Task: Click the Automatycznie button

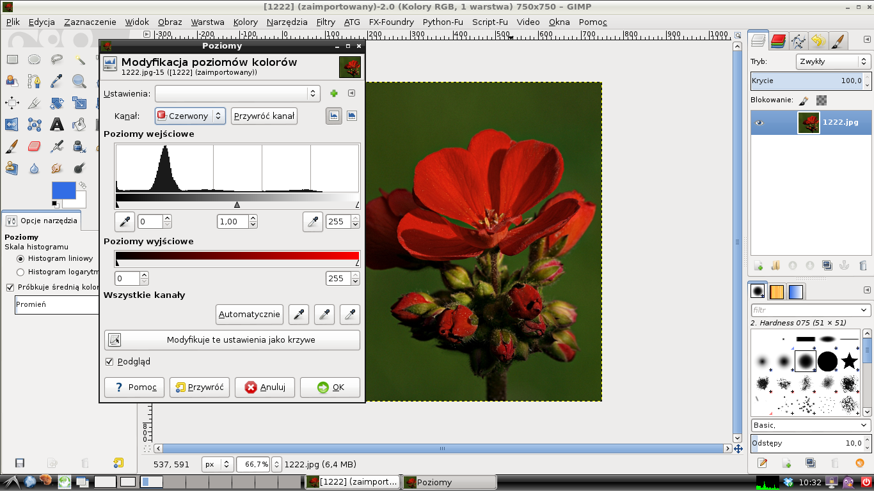Action: pyautogui.click(x=250, y=314)
